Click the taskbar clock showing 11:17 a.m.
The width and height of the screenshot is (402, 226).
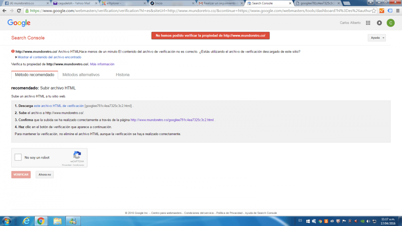388,221
